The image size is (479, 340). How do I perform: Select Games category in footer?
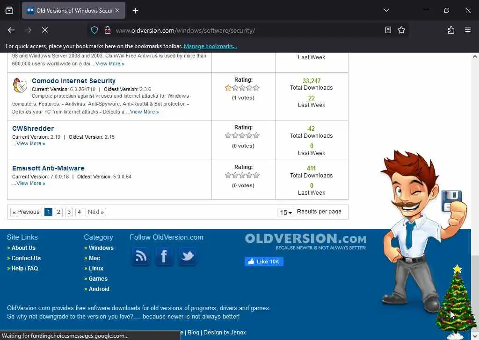tap(98, 279)
